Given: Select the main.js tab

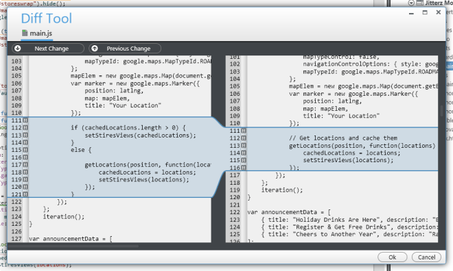Looking at the screenshot, I should point(36,34).
